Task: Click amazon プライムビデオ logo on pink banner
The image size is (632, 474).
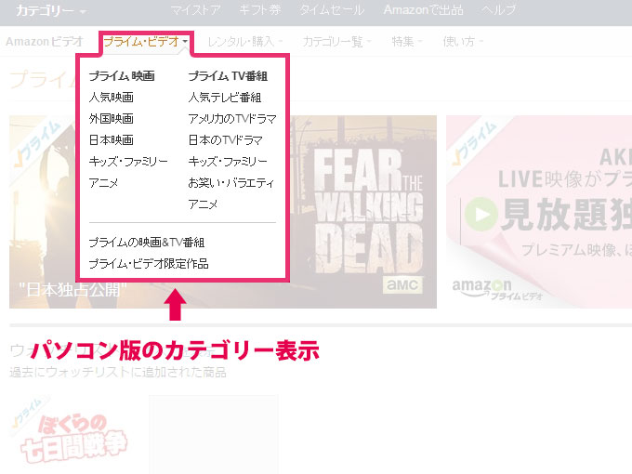Action: click(497, 290)
